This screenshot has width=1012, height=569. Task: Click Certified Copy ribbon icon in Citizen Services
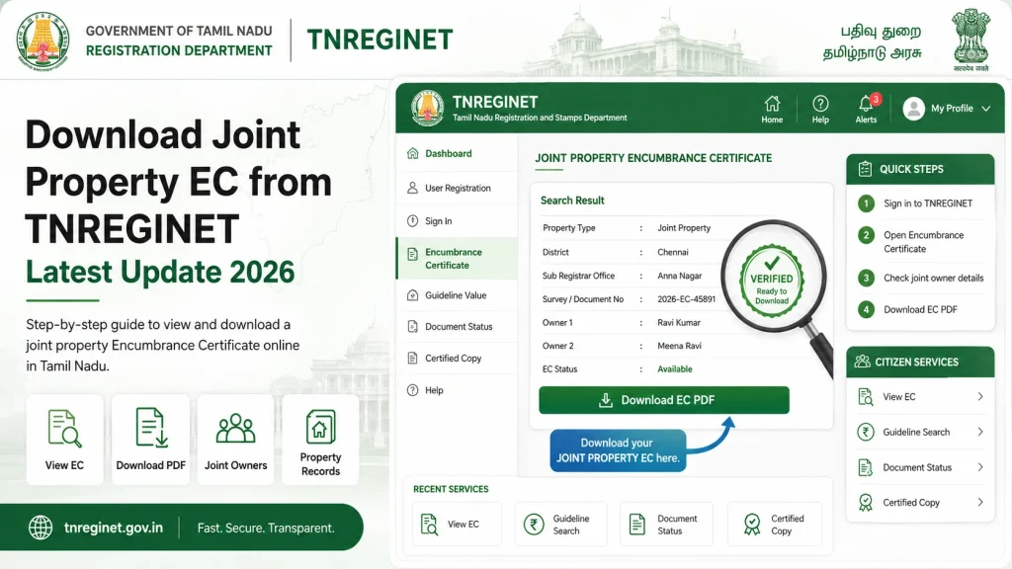[866, 503]
